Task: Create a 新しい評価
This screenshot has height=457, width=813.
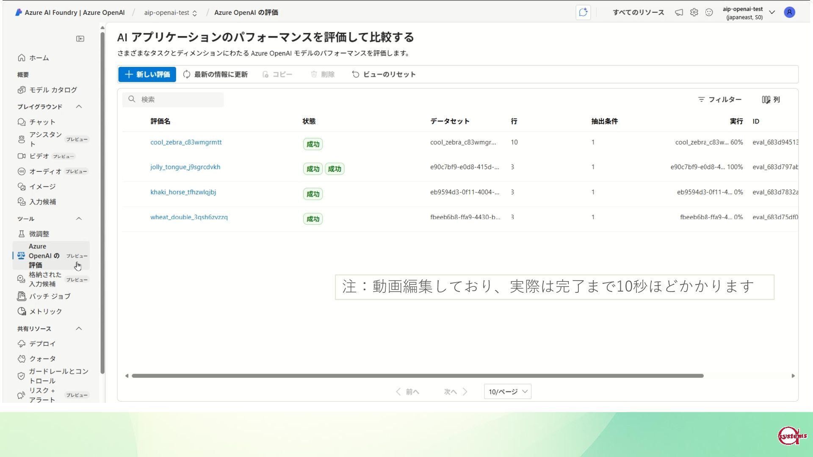Action: (147, 74)
